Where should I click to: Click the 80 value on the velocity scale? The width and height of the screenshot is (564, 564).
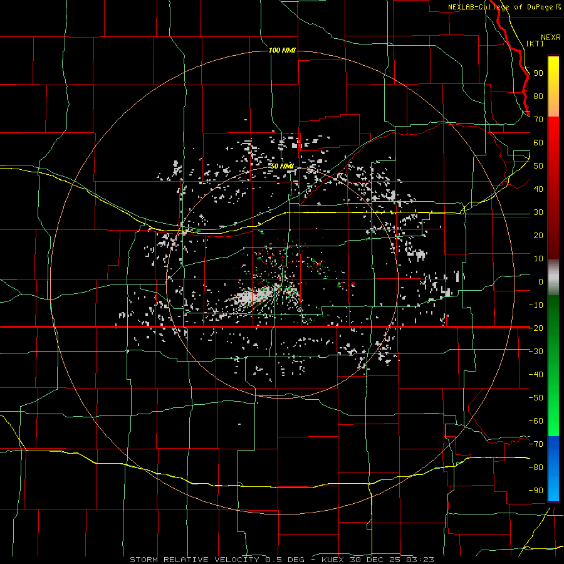(538, 96)
